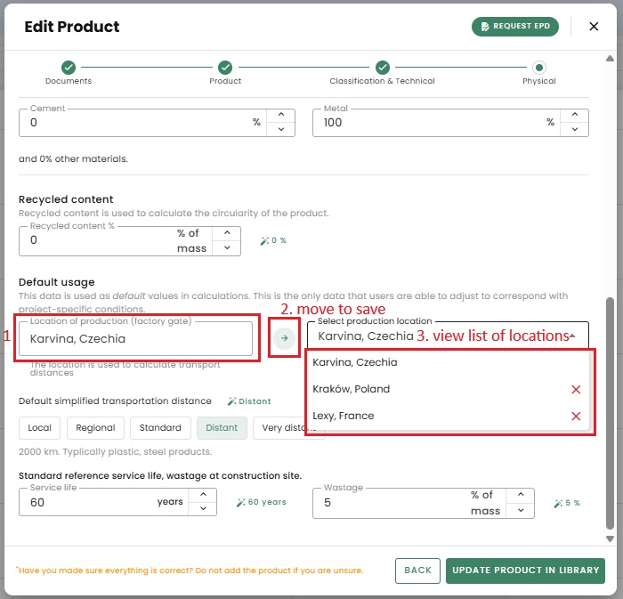Apply suggested 5 % wastage value
623x599 pixels.
[567, 503]
